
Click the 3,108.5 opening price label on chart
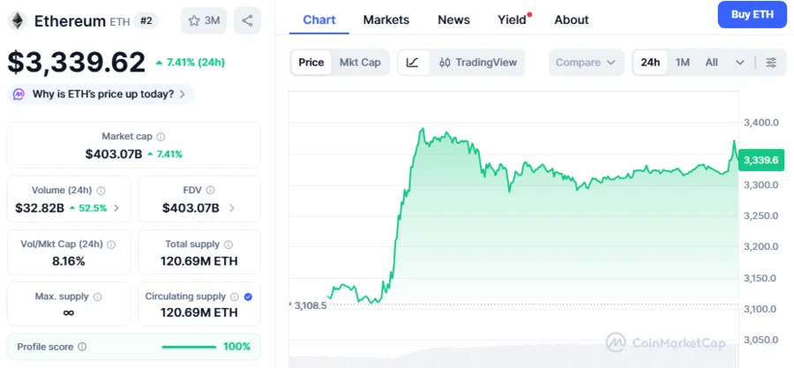coord(311,305)
